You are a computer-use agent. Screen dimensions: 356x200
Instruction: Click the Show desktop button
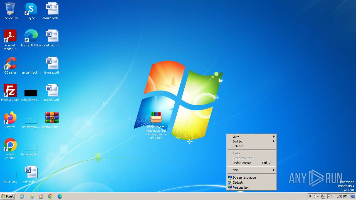click(x=353, y=196)
